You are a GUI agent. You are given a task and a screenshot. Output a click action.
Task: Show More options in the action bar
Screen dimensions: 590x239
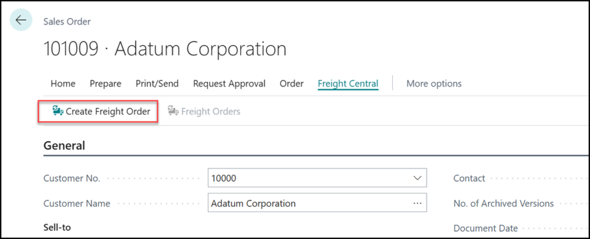[x=434, y=84]
